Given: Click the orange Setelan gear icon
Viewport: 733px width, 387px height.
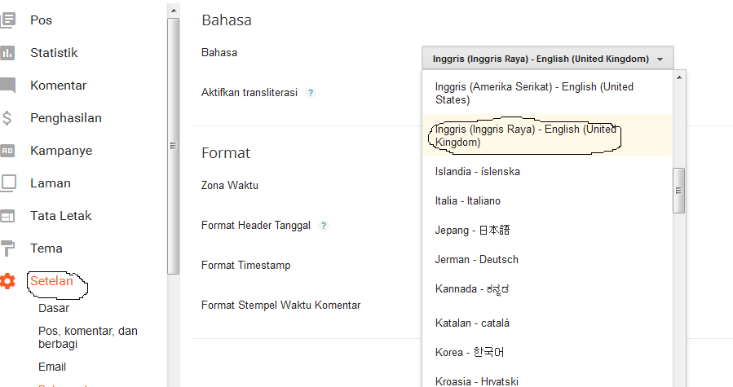Looking at the screenshot, I should (7, 281).
